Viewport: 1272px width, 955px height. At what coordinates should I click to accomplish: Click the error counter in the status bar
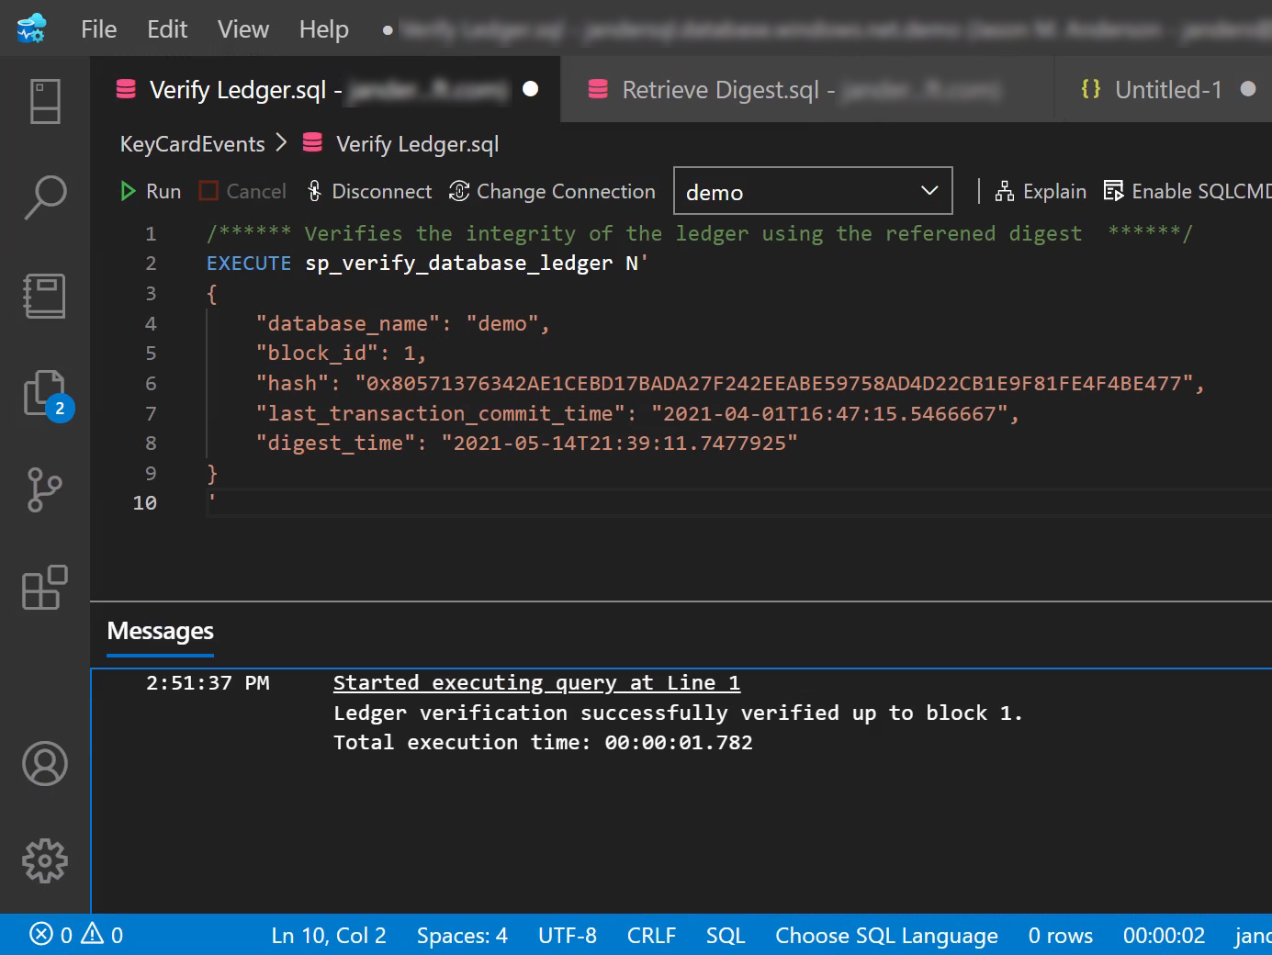(51, 934)
